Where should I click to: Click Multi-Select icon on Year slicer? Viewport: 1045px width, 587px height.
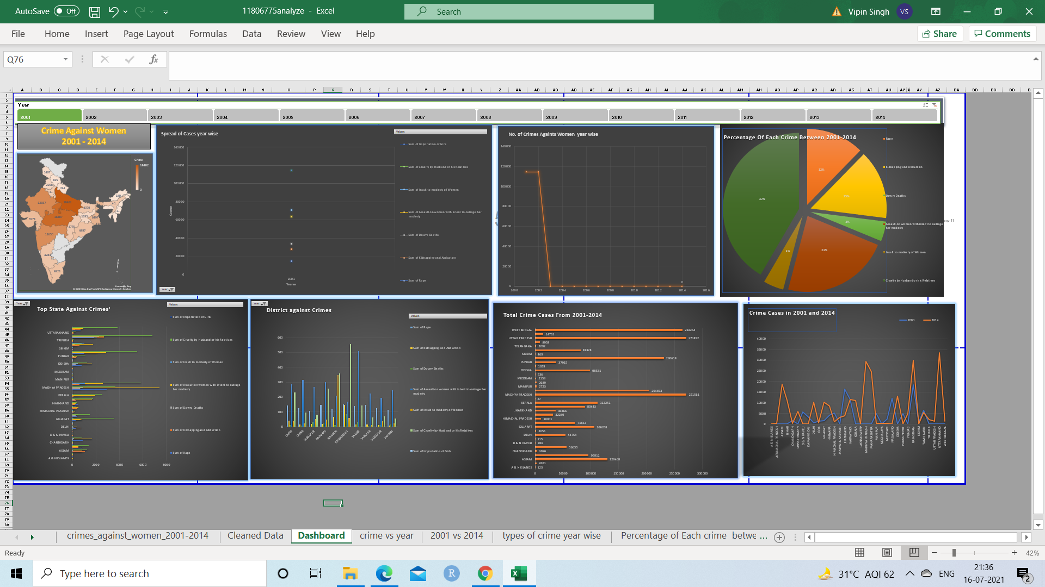point(925,105)
